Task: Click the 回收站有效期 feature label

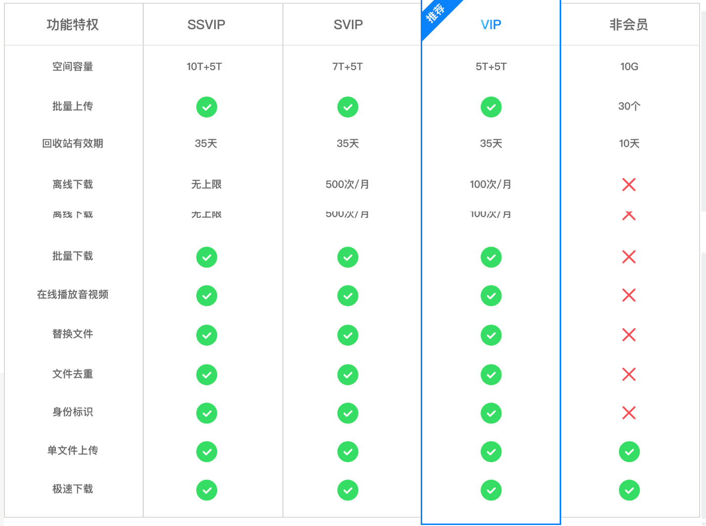Action: (73, 144)
